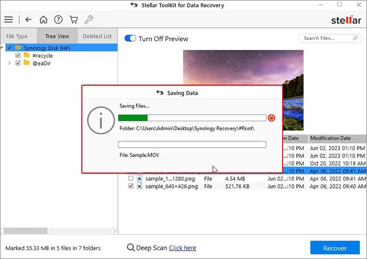The image size is (367, 259).
Task: Go to the home screen icon
Action: (44, 19)
